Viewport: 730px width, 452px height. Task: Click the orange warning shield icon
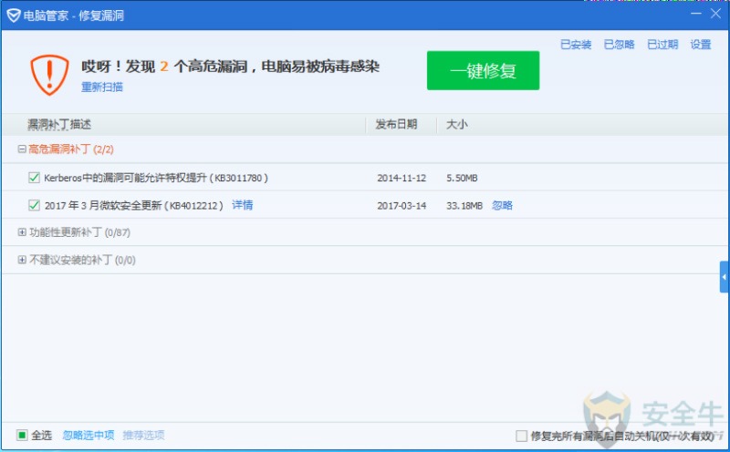tap(50, 75)
